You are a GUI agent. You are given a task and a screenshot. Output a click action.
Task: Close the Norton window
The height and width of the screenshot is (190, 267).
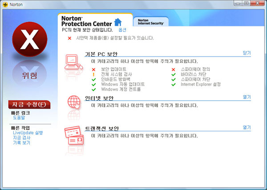258,3
